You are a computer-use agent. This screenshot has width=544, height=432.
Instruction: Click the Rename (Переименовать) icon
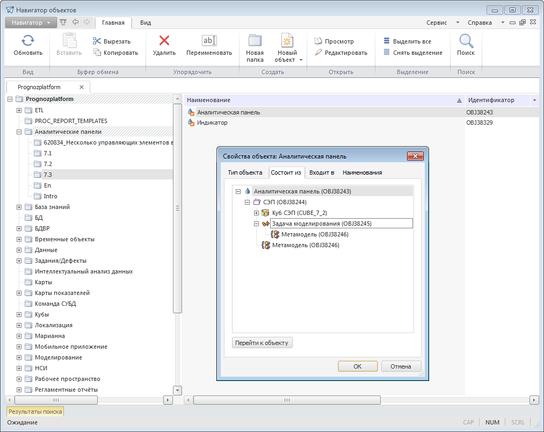(209, 41)
